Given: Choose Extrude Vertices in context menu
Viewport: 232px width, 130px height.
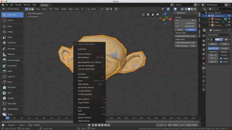Looking at the screenshot, I should 90,54.
